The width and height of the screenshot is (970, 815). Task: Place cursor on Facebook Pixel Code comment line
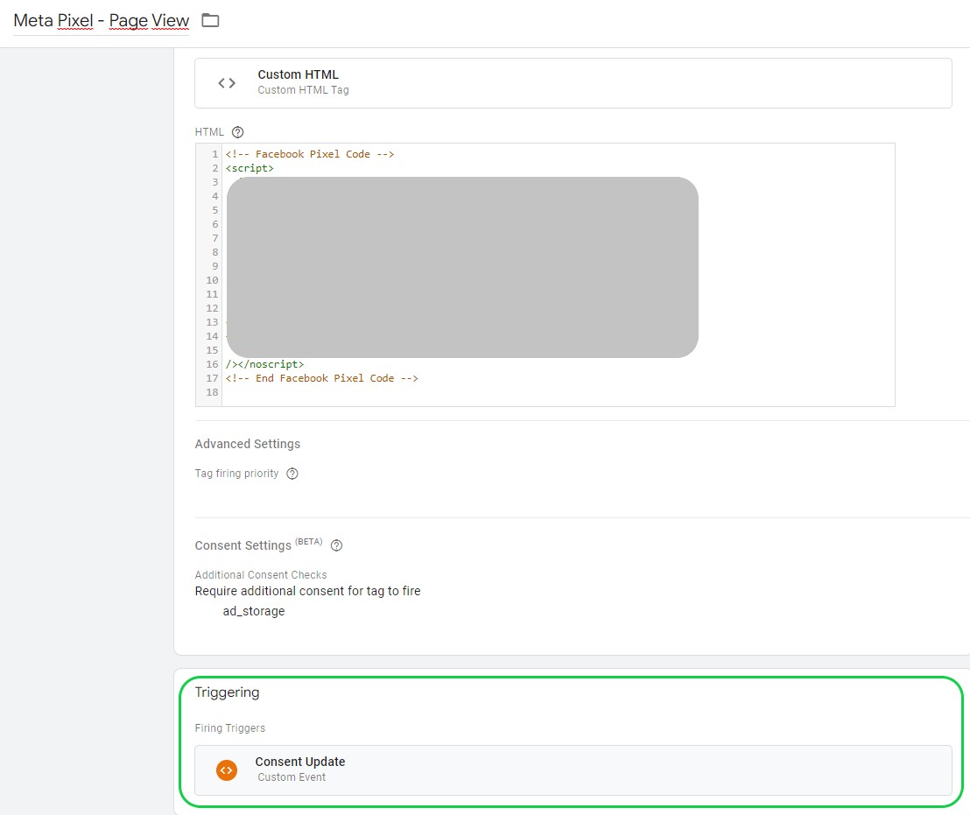[310, 154]
